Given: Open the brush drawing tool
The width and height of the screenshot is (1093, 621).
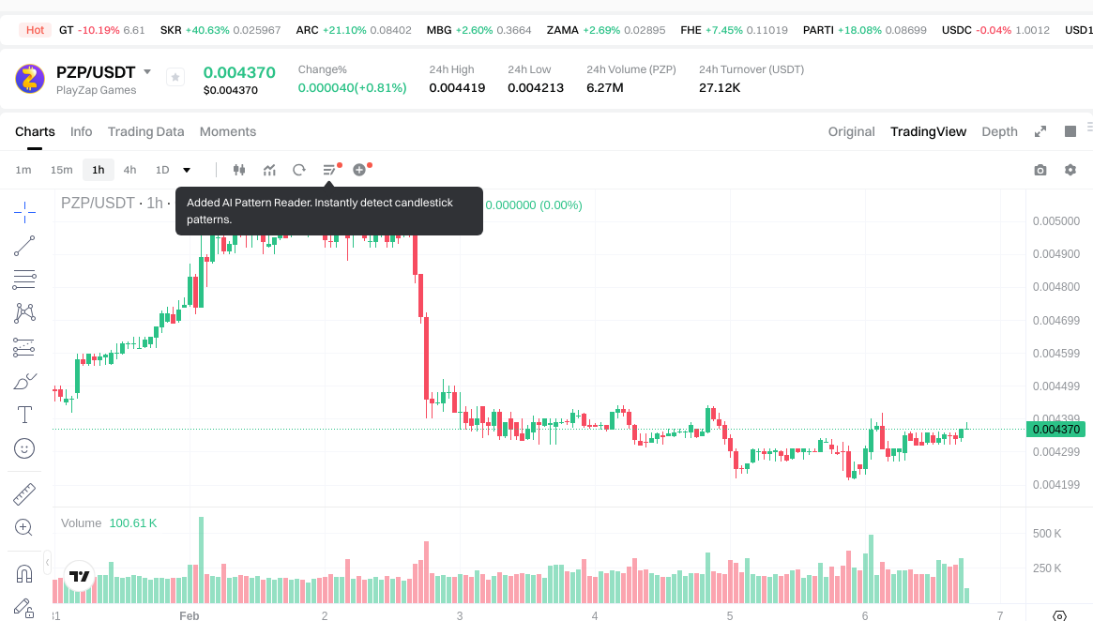Looking at the screenshot, I should tap(25, 382).
